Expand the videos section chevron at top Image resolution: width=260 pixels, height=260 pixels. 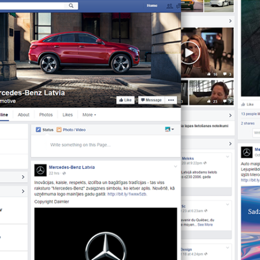coord(231,21)
